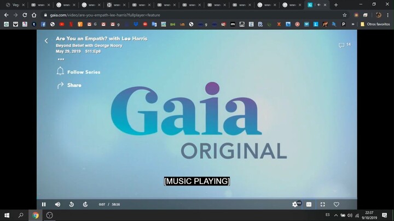
Task: Open Dropbox bookmark
Action: [x=136, y=25]
